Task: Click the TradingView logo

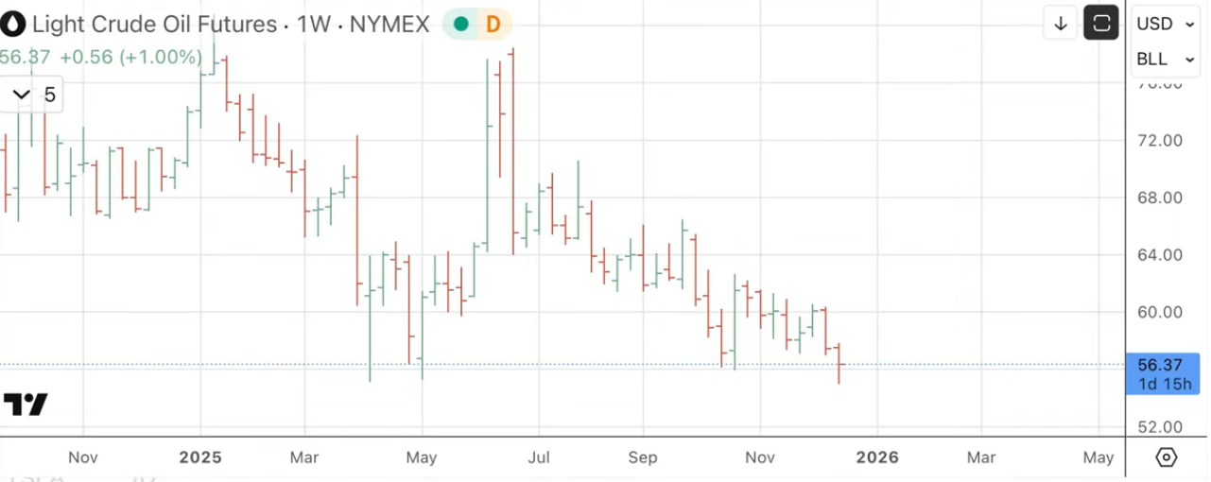Action: [26, 405]
